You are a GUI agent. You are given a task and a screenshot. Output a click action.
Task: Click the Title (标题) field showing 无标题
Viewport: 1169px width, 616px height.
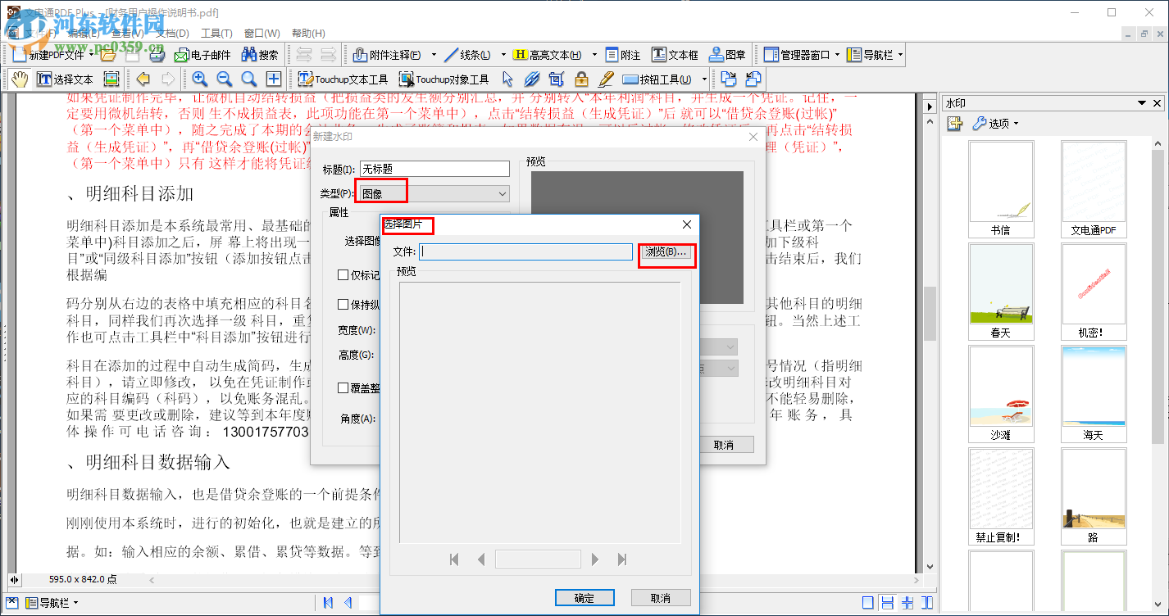tap(434, 169)
